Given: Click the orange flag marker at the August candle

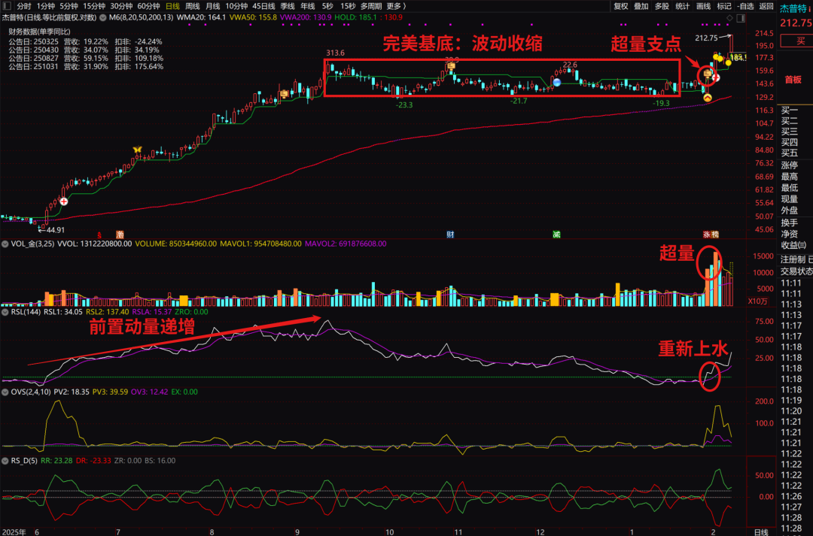Looking at the screenshot, I should pyautogui.click(x=284, y=94).
